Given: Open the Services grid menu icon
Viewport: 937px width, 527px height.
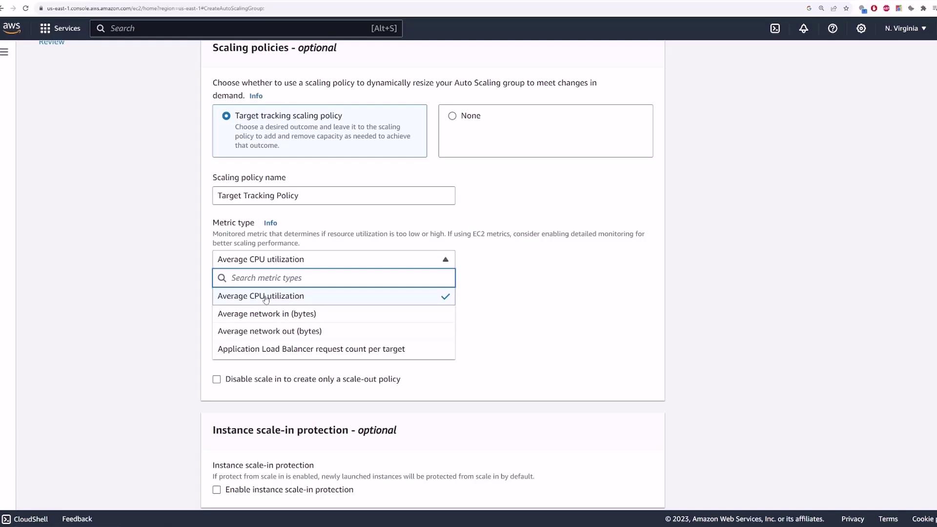Looking at the screenshot, I should (x=45, y=28).
